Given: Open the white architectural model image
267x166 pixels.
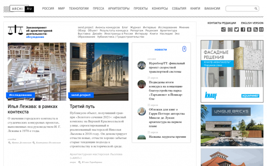Looking at the screenshot, I should click(x=37, y=71).
